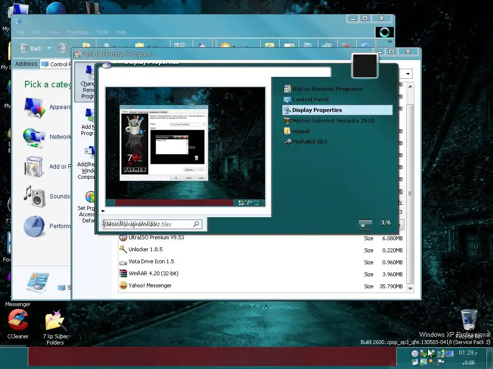Viewport: 493px width, 369px height.
Task: Open the Tools menu in Control Panel window
Action: pyautogui.click(x=103, y=32)
